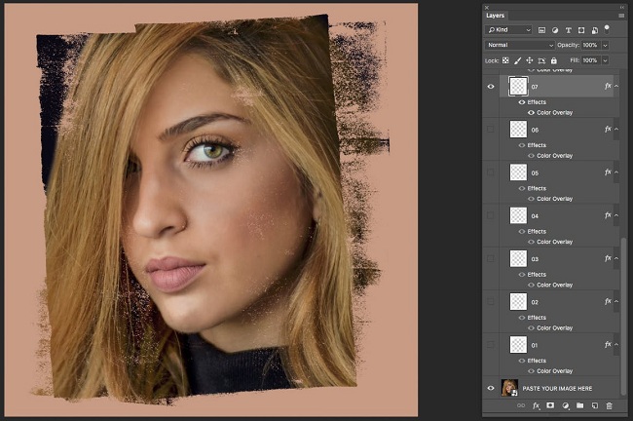
Task: Toggle visibility of PASTE YOUR IMAGE HERE layer
Action: click(490, 388)
